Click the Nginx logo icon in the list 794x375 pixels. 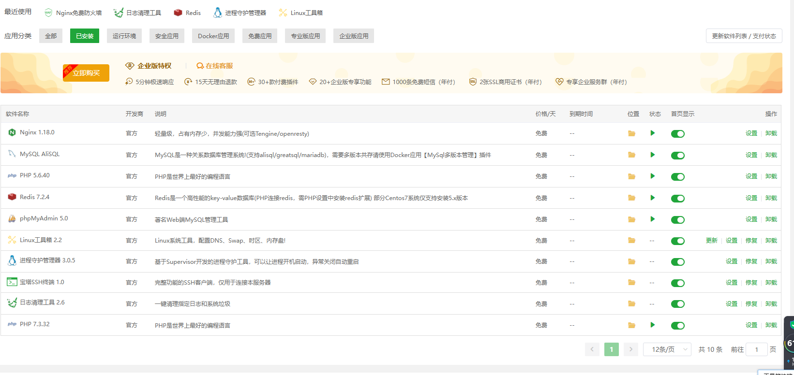pos(12,132)
